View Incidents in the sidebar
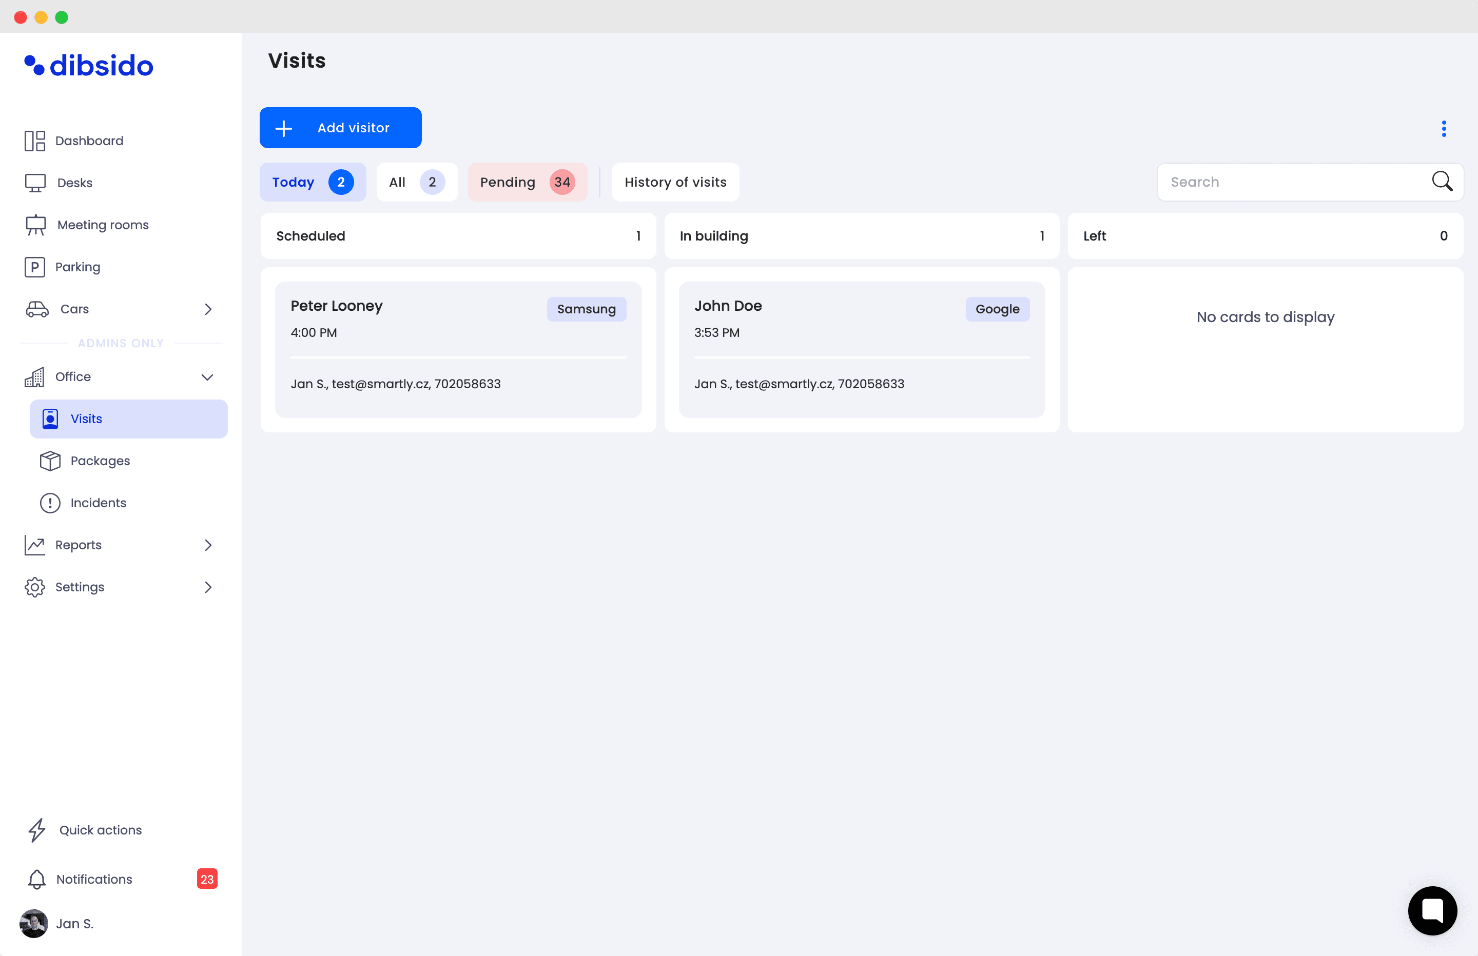 click(98, 503)
